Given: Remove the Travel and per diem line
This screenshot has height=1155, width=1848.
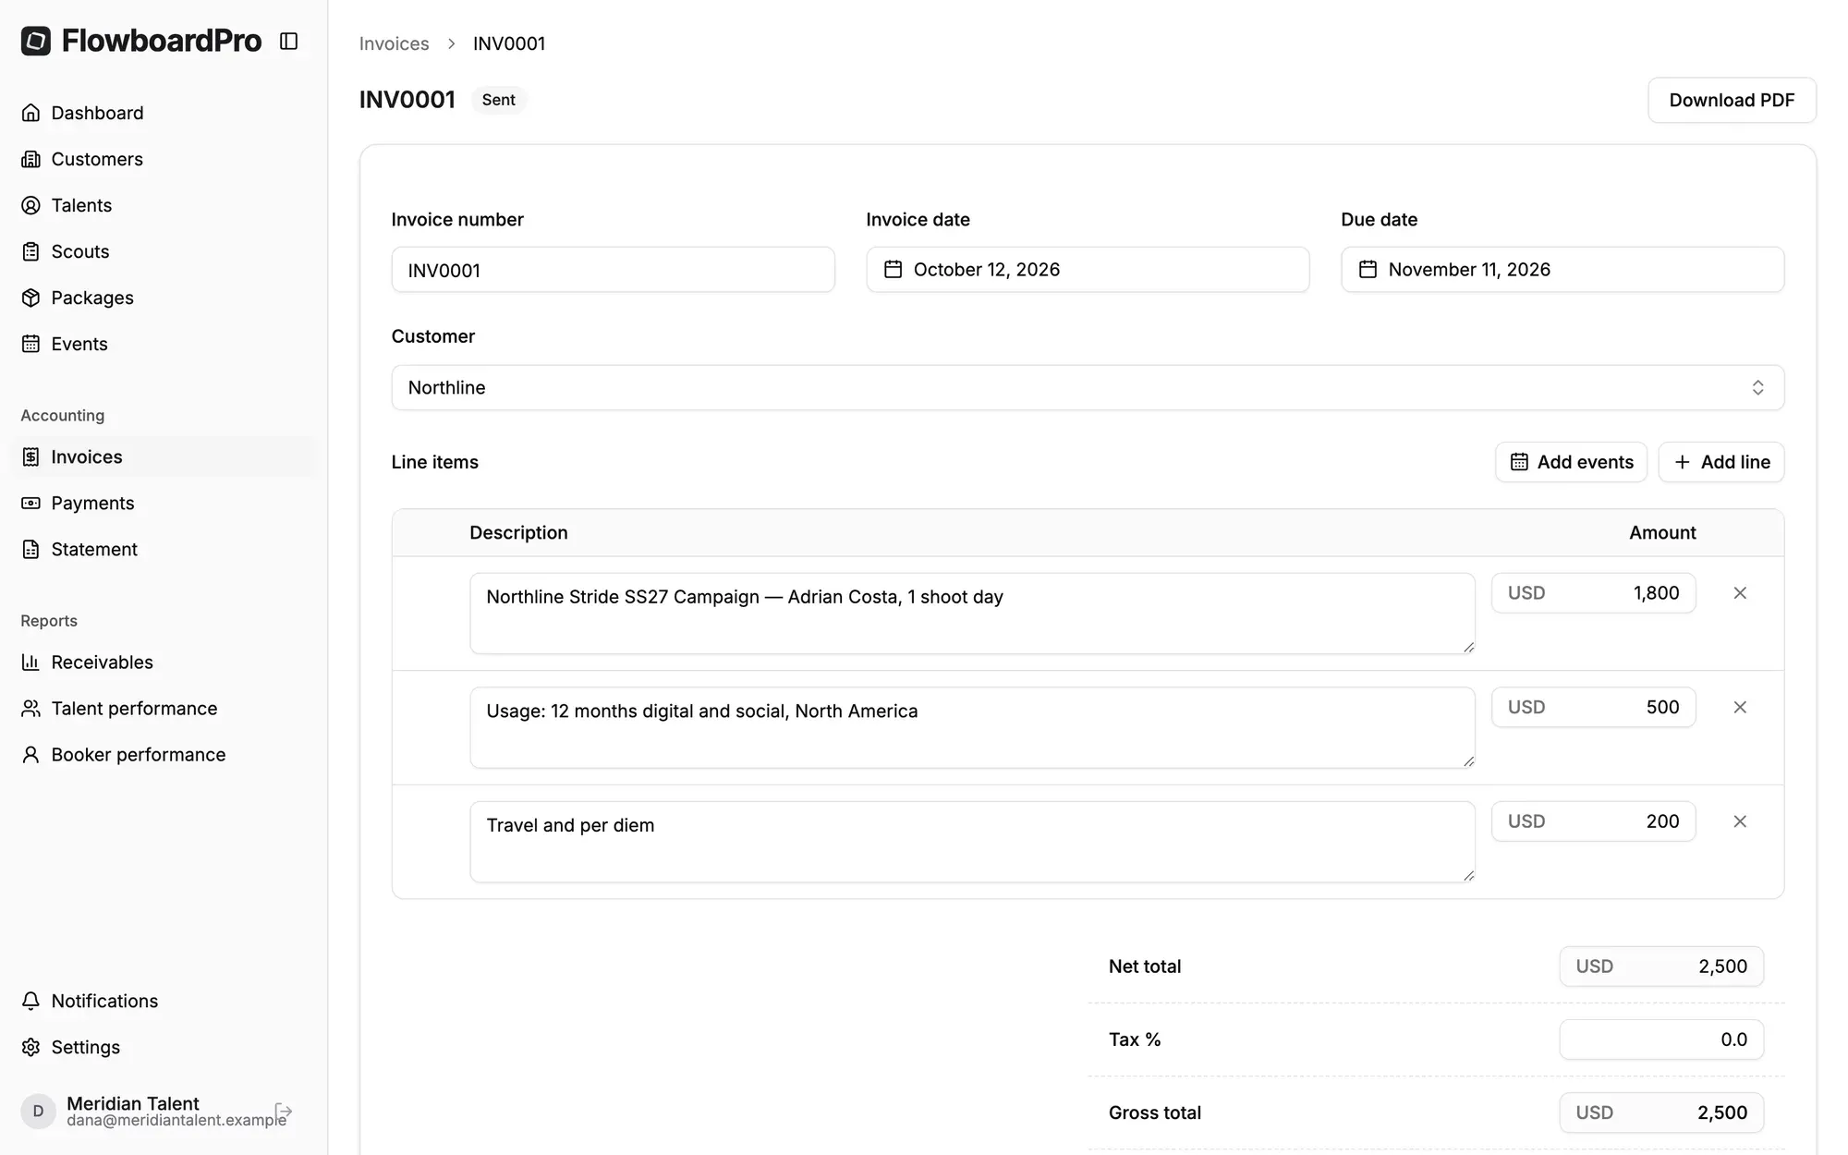Looking at the screenshot, I should click(1740, 821).
